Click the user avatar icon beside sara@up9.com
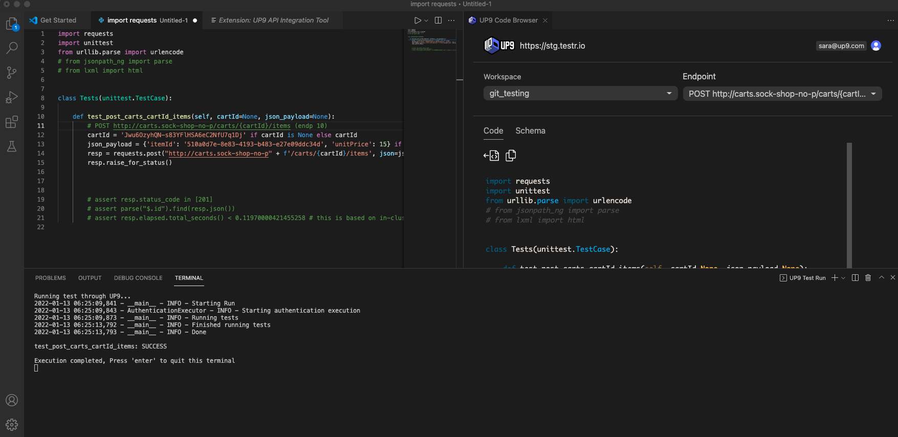The height and width of the screenshot is (437, 898). tap(876, 46)
